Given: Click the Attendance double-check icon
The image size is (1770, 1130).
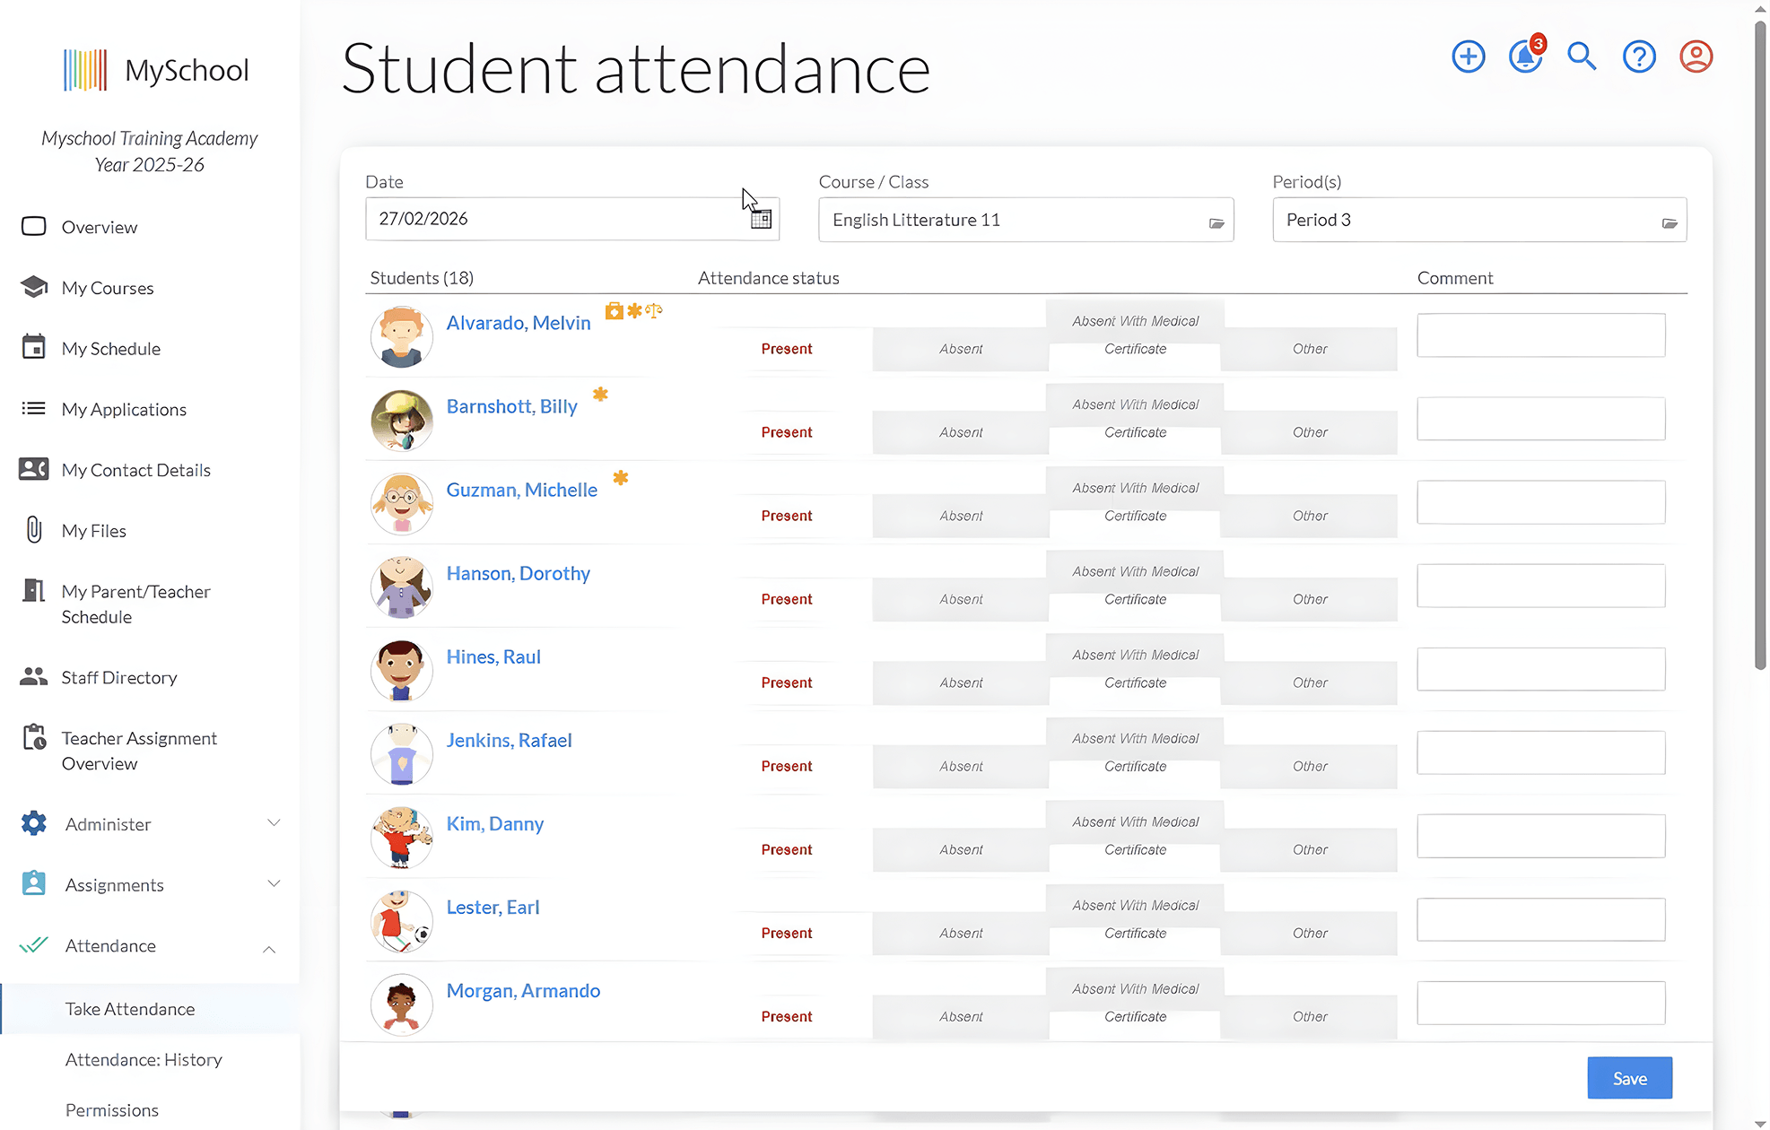Looking at the screenshot, I should coord(34,944).
